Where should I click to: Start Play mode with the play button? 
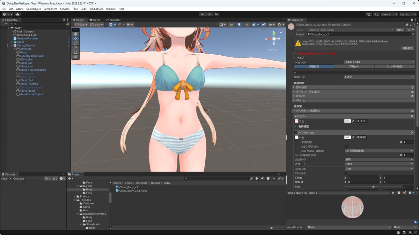click(x=203, y=14)
